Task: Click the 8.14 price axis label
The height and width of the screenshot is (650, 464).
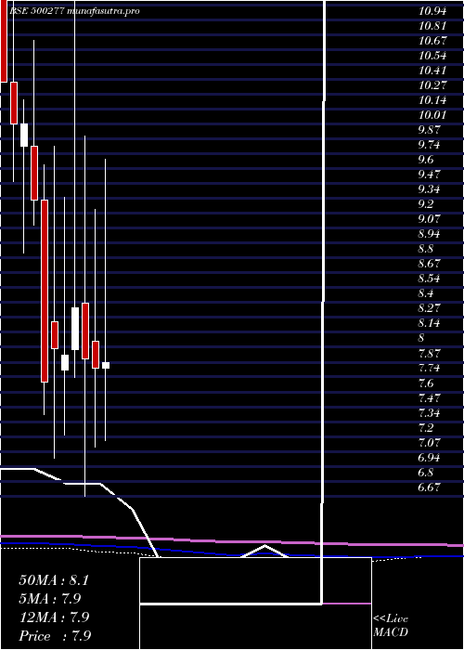Action: 429,323
